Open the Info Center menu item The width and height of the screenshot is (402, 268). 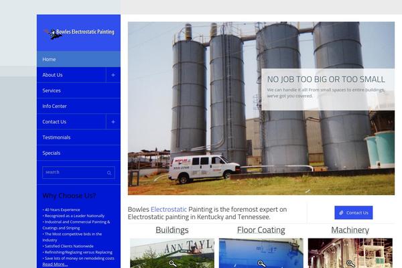[78, 106]
